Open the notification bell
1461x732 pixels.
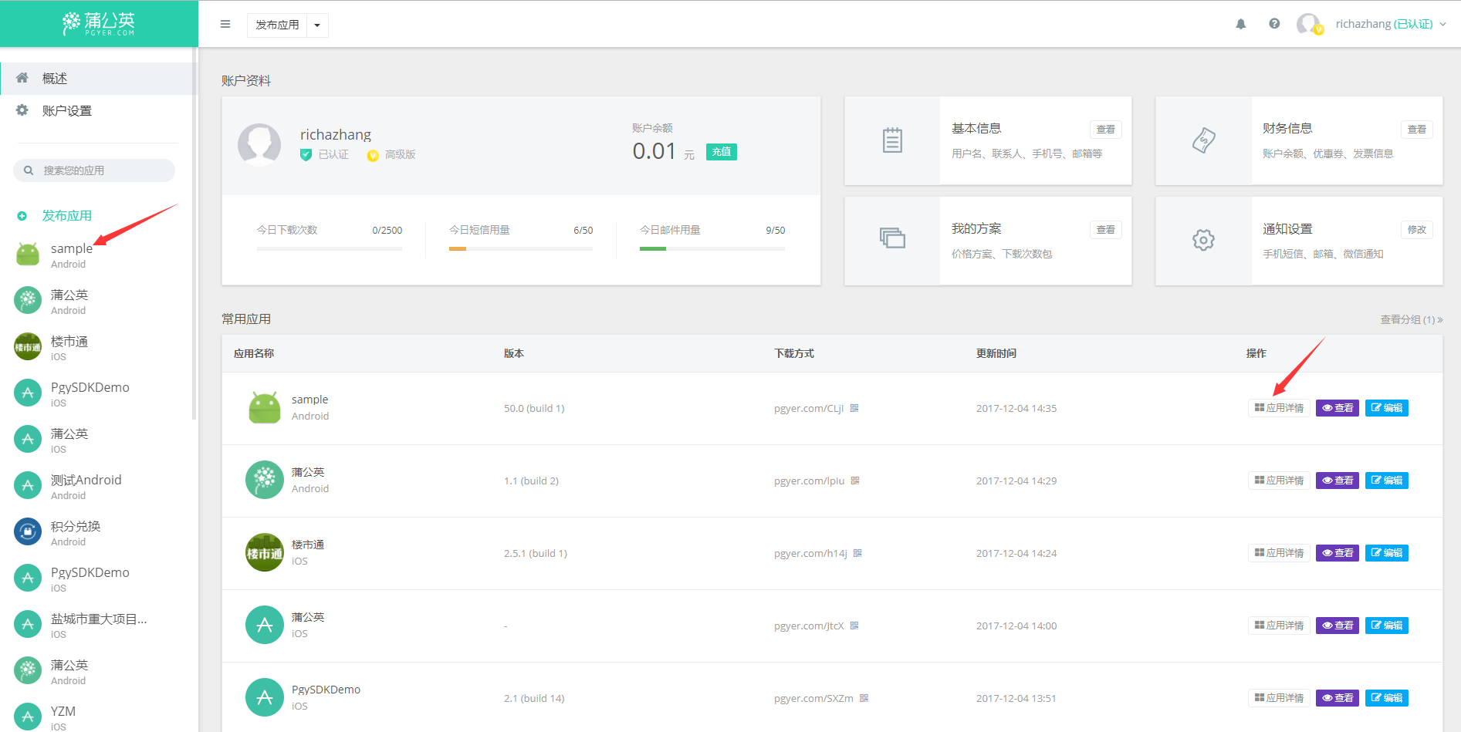click(x=1241, y=24)
